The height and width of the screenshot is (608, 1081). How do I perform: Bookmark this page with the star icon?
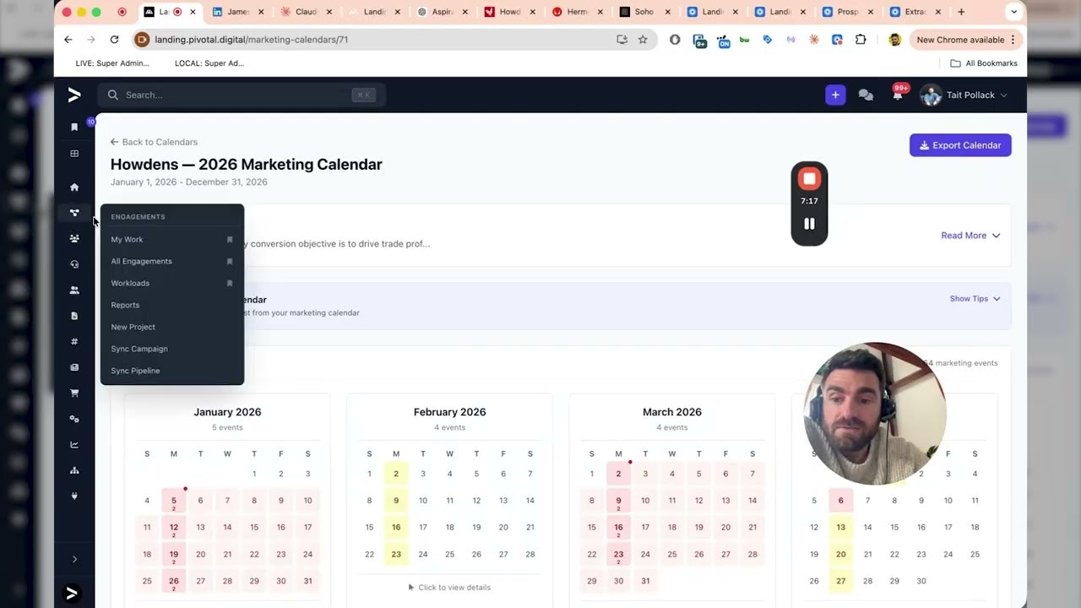(x=643, y=40)
